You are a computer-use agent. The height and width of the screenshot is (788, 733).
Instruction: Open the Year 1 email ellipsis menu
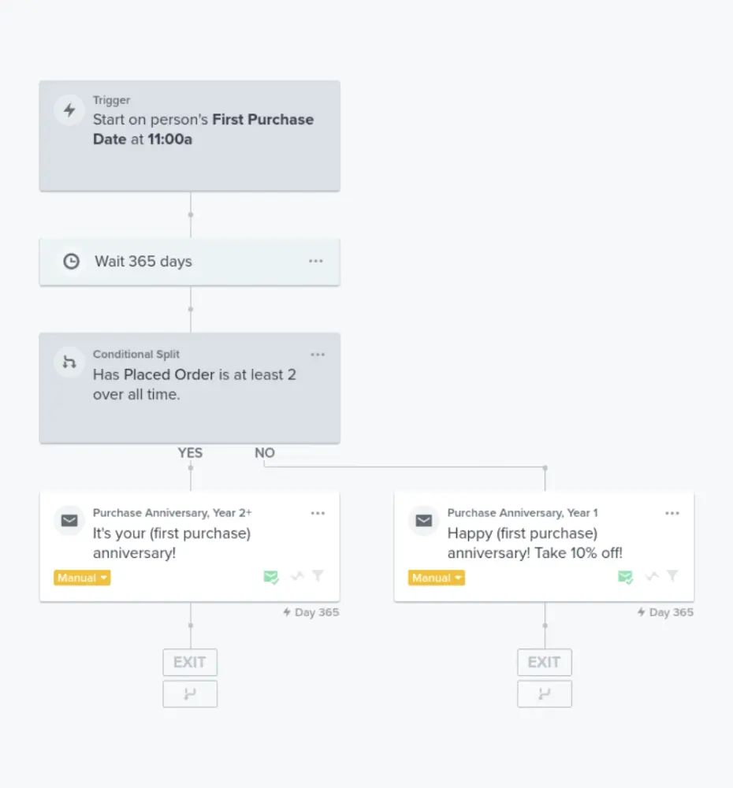point(672,512)
